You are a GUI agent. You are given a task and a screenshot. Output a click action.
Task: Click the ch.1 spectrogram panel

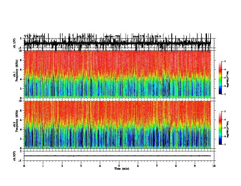pyautogui.click(x=117, y=74)
